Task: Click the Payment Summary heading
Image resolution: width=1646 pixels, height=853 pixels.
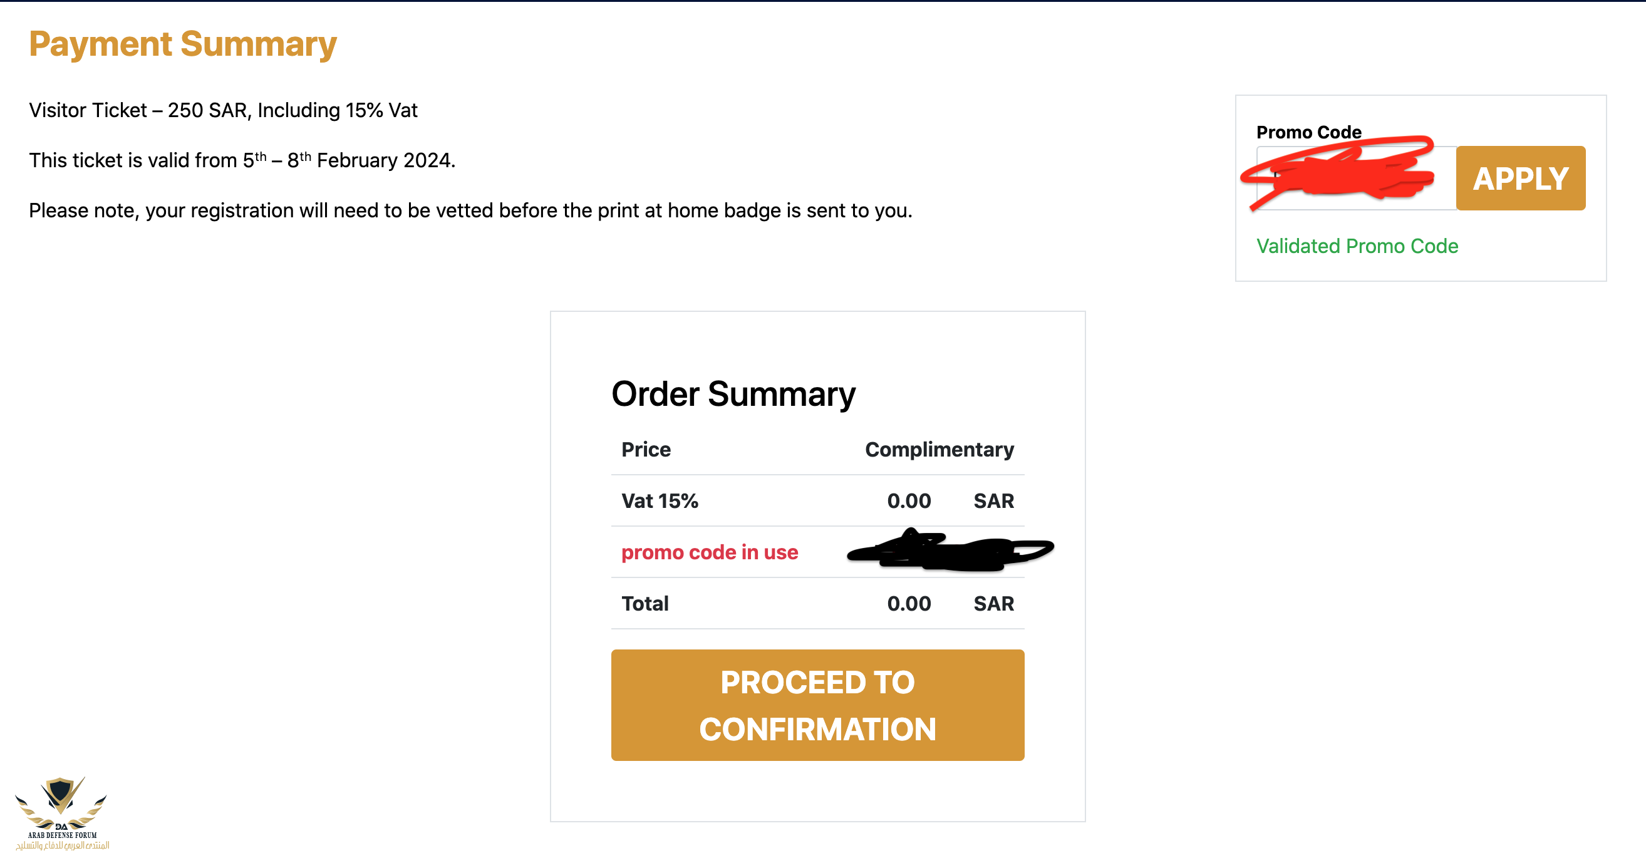Action: (183, 44)
